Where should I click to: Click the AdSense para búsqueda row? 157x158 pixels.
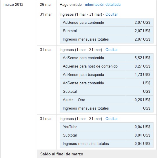click(x=107, y=75)
